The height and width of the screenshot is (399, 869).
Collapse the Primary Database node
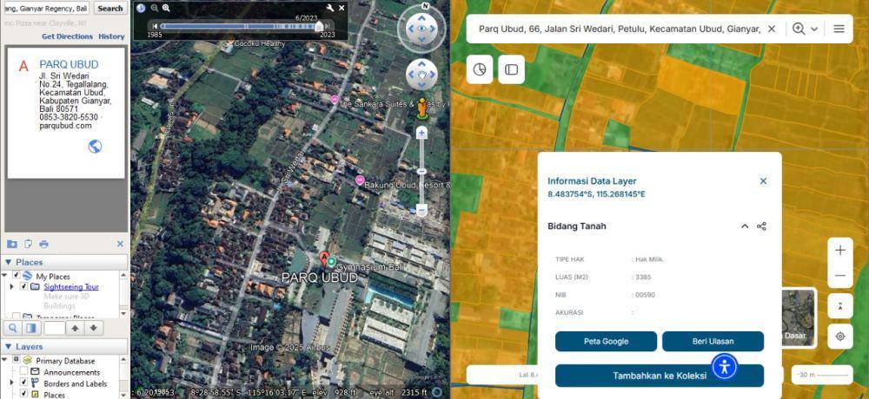pyautogui.click(x=3, y=360)
